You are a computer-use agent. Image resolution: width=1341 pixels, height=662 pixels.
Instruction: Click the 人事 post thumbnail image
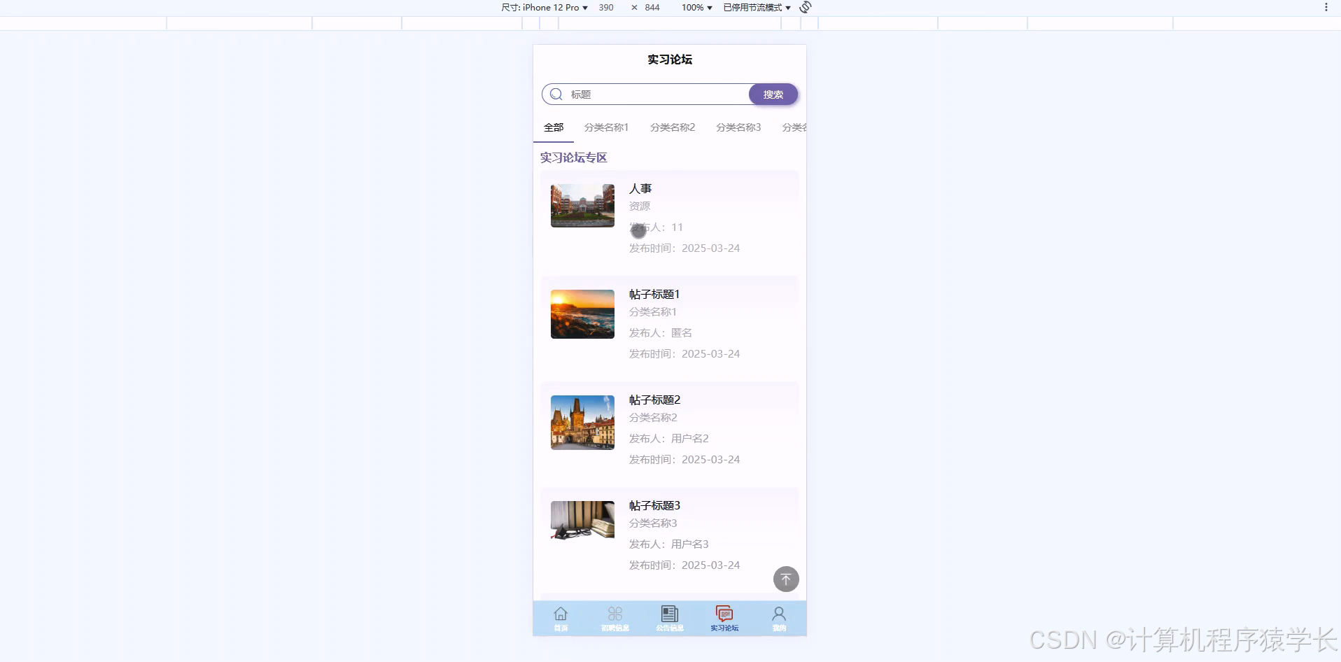(x=582, y=205)
